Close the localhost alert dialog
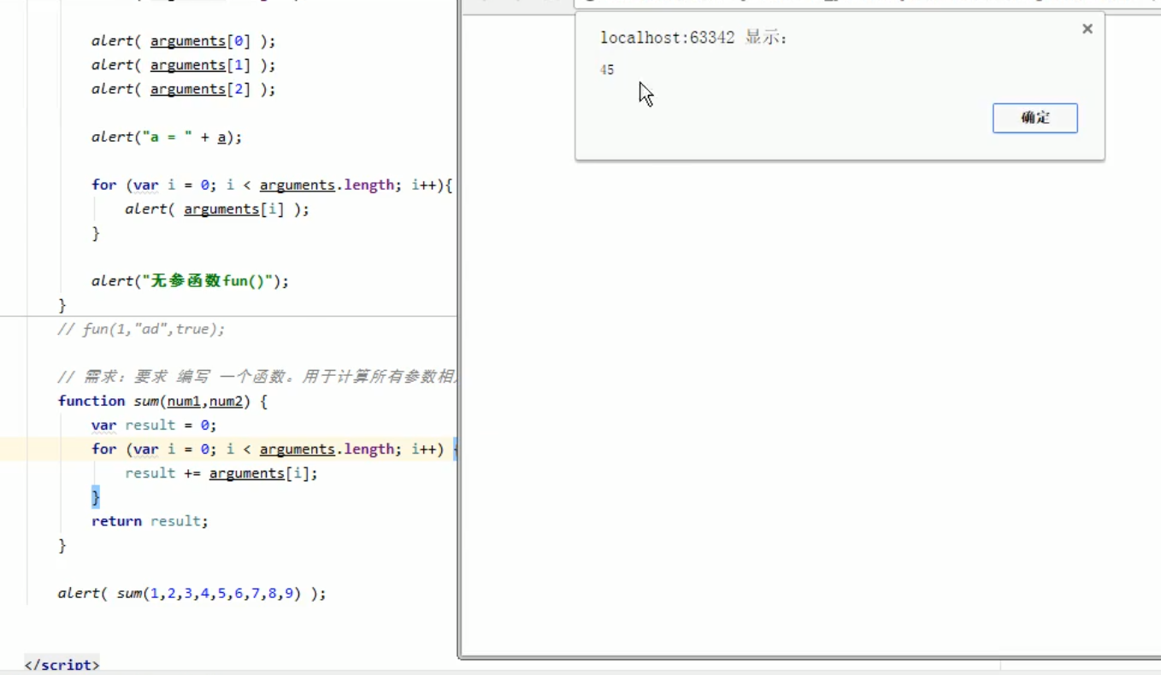The image size is (1161, 675). (x=1087, y=29)
